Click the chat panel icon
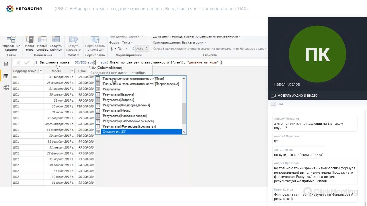The height and width of the screenshot is (206, 367). pyautogui.click(x=273, y=104)
